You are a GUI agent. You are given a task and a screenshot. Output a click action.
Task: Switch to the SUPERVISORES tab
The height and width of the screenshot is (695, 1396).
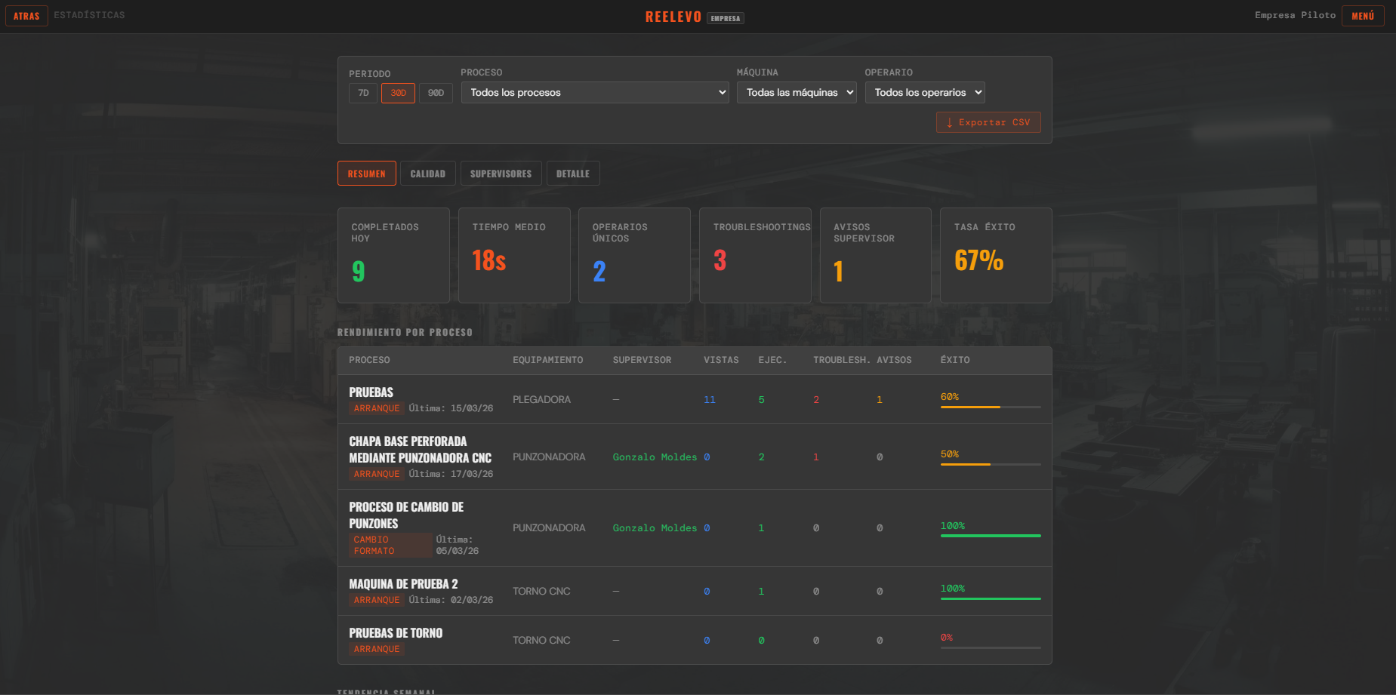[x=501, y=173]
